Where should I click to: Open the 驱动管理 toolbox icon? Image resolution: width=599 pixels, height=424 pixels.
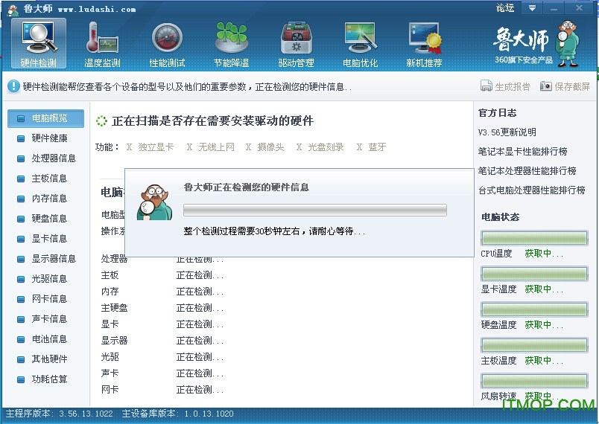296,44
